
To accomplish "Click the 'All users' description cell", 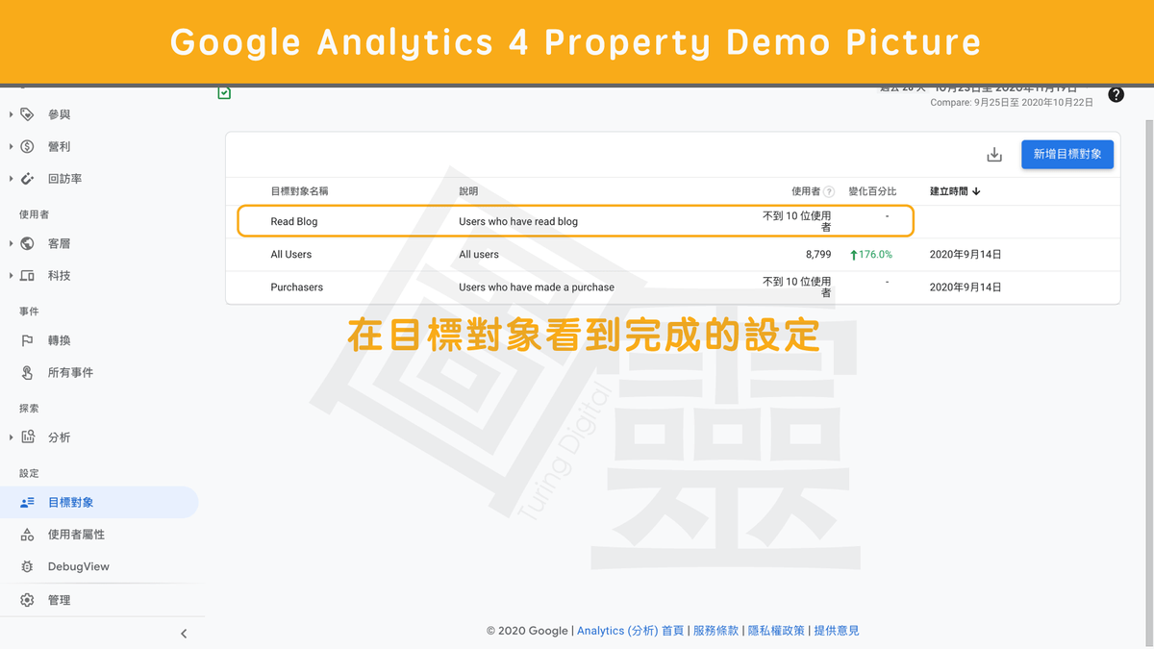I will coord(479,255).
